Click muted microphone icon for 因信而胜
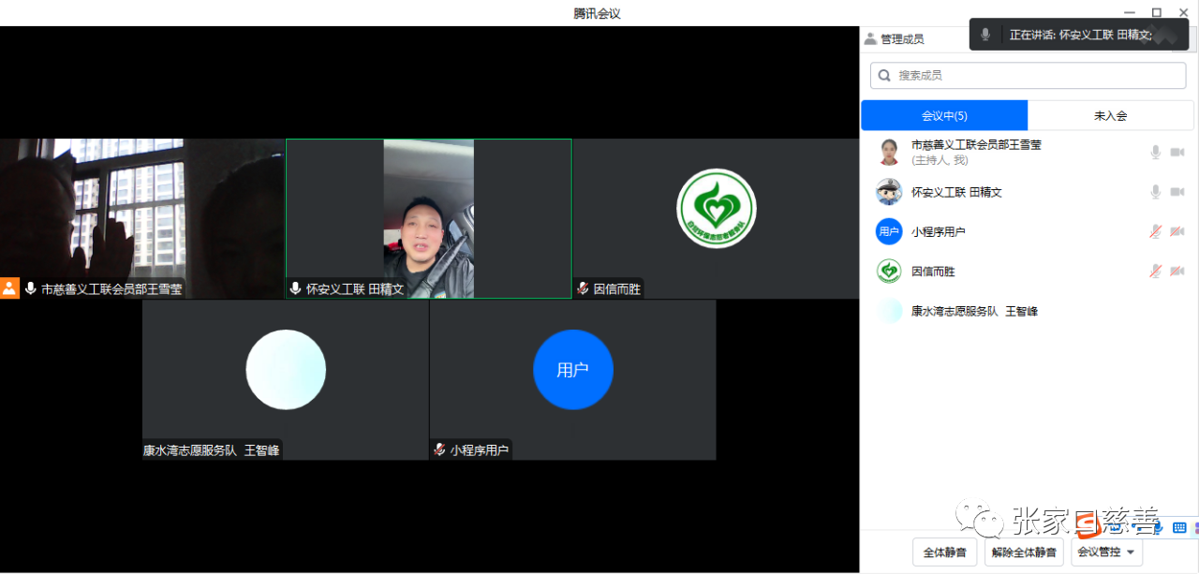The width and height of the screenshot is (1199, 574). pos(1156,272)
